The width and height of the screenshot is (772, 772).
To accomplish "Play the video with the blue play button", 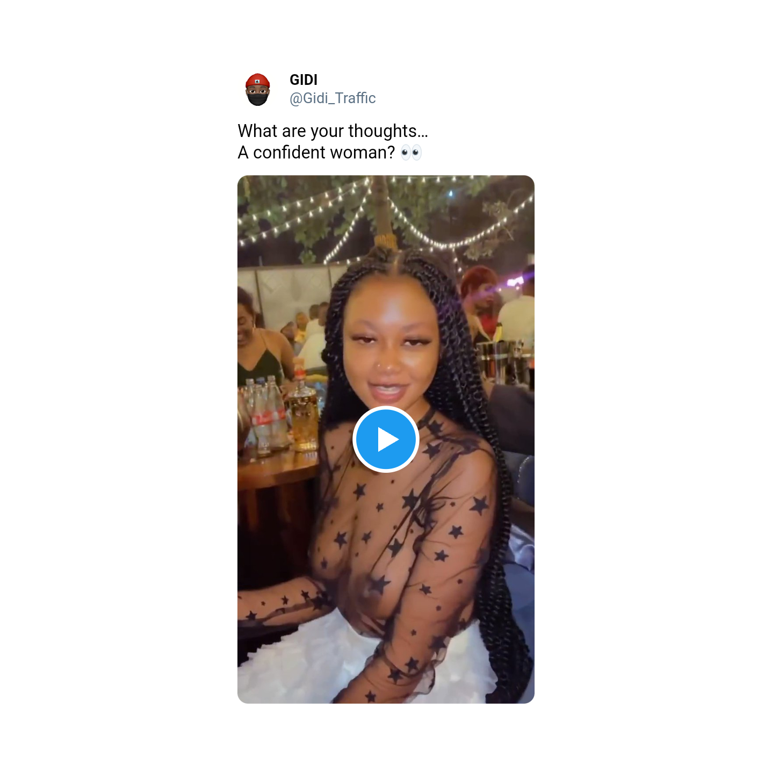I will [x=386, y=439].
